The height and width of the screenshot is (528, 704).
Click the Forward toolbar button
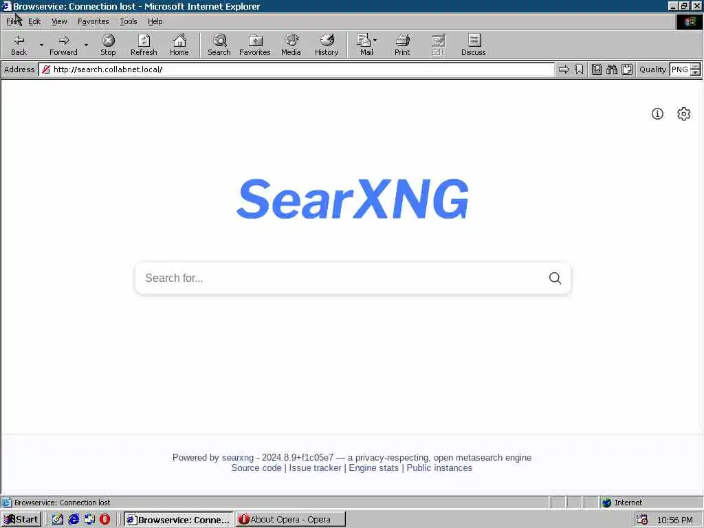click(63, 45)
